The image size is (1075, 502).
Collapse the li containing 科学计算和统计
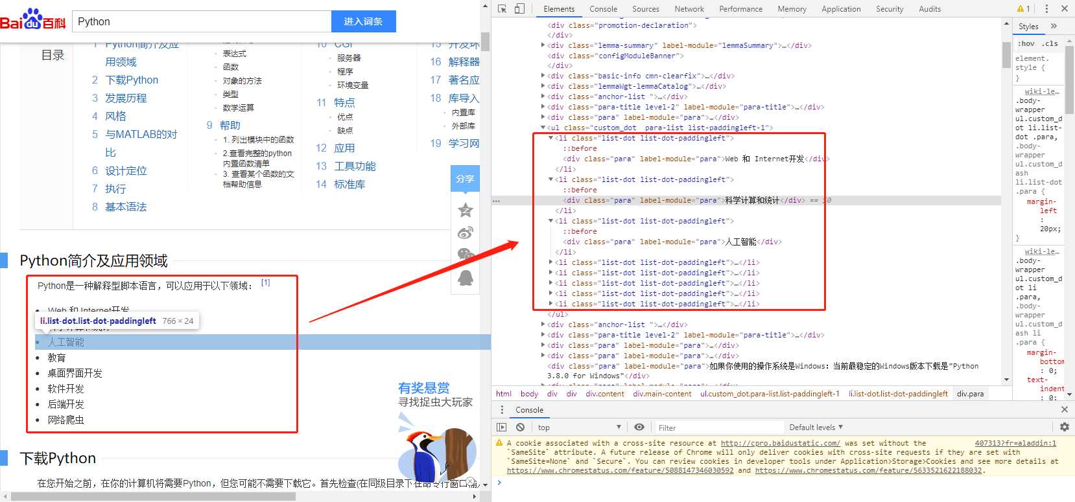550,179
